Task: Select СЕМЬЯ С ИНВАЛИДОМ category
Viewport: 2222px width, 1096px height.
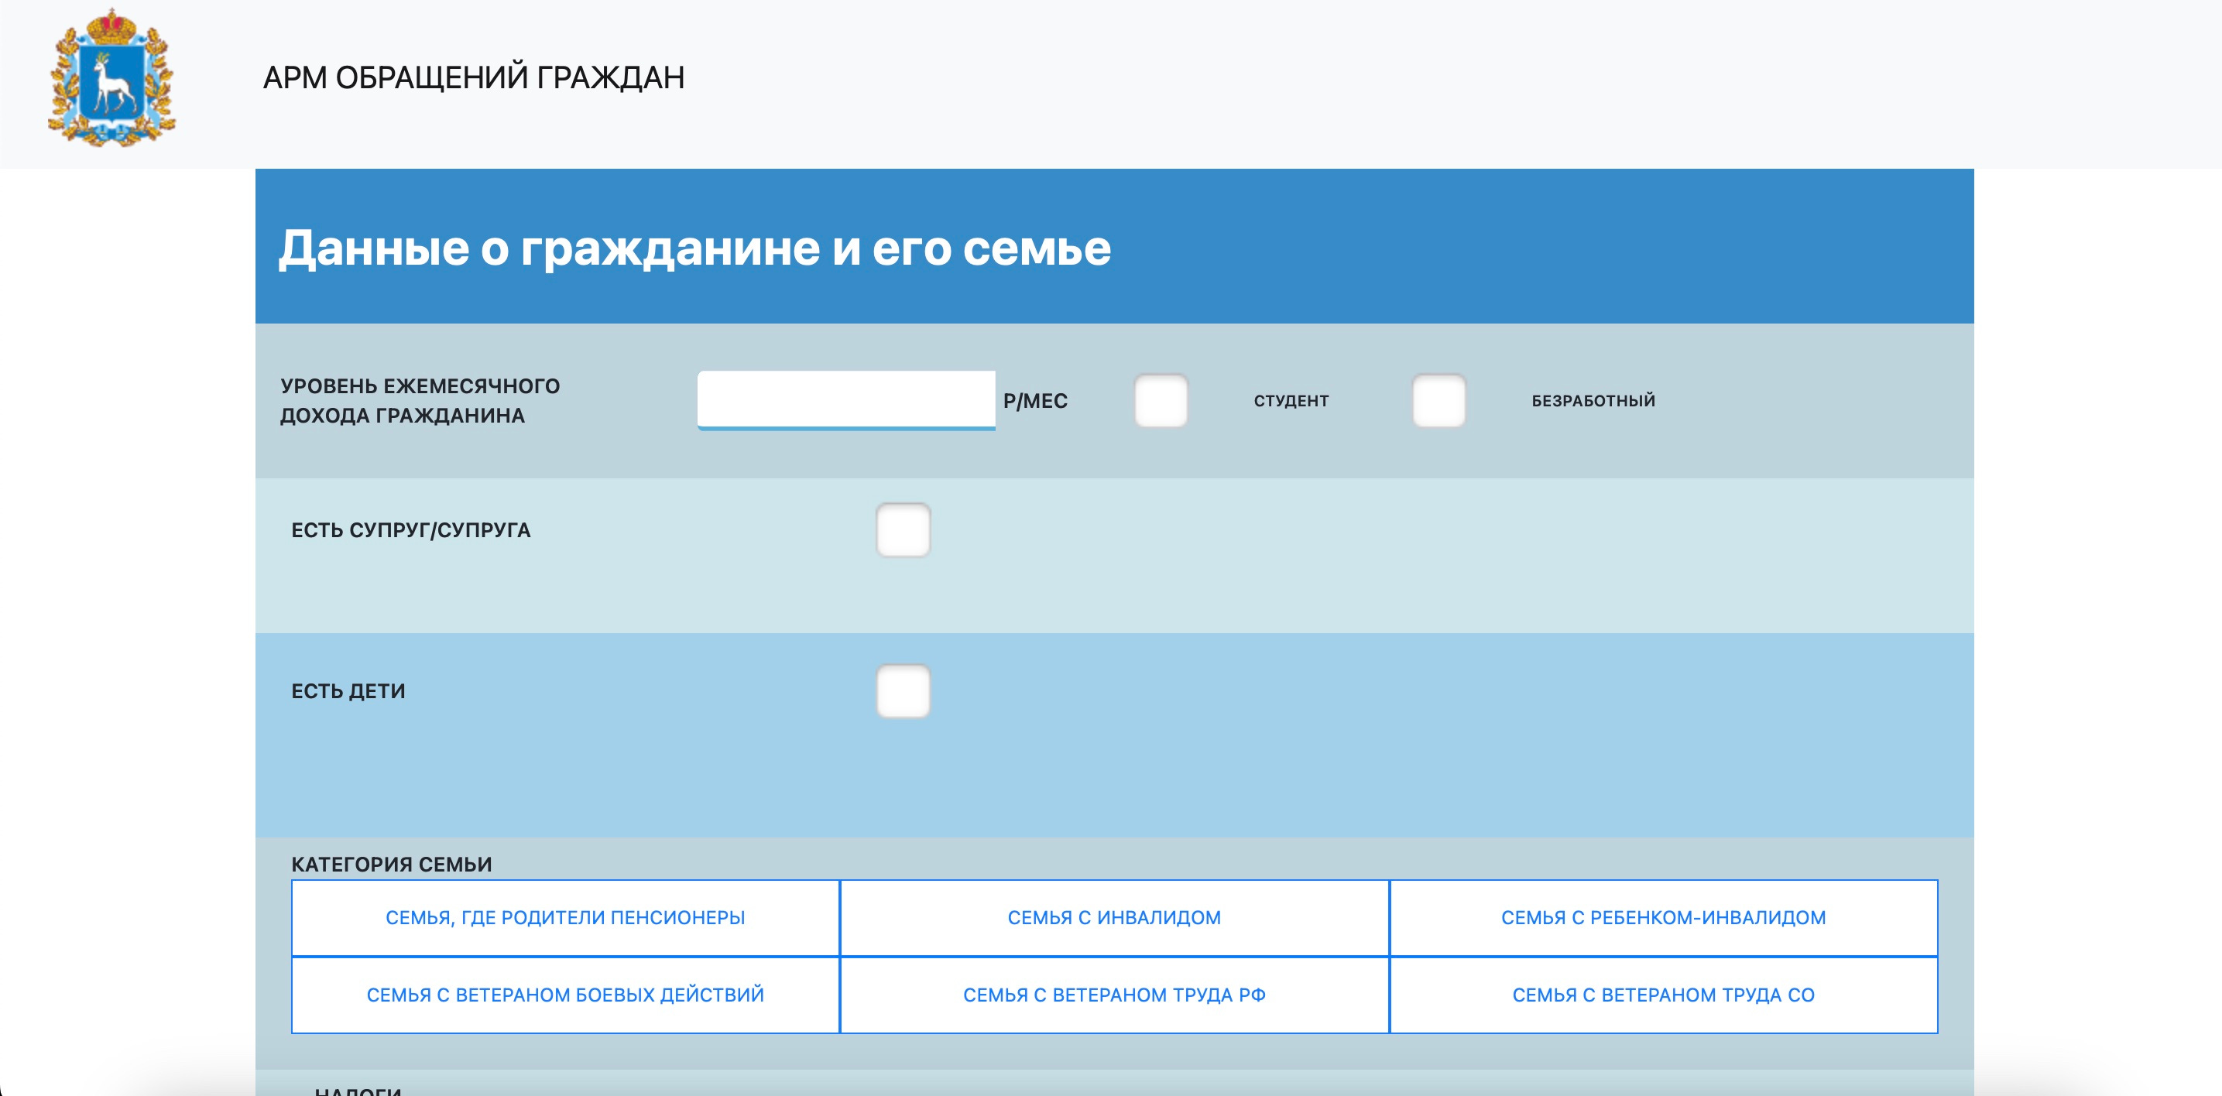Action: tap(1114, 917)
